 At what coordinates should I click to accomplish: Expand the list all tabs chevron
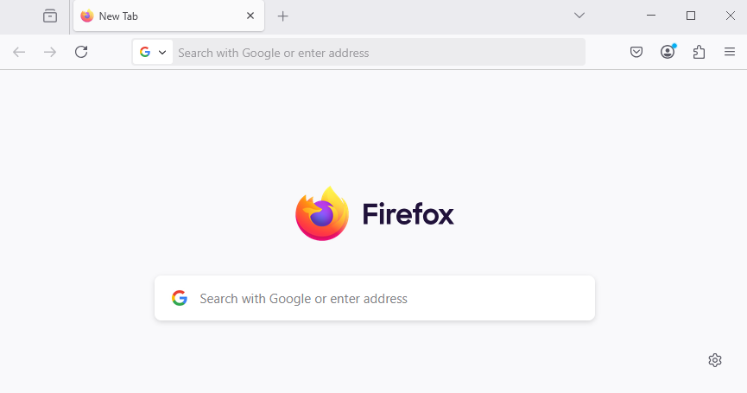[579, 16]
